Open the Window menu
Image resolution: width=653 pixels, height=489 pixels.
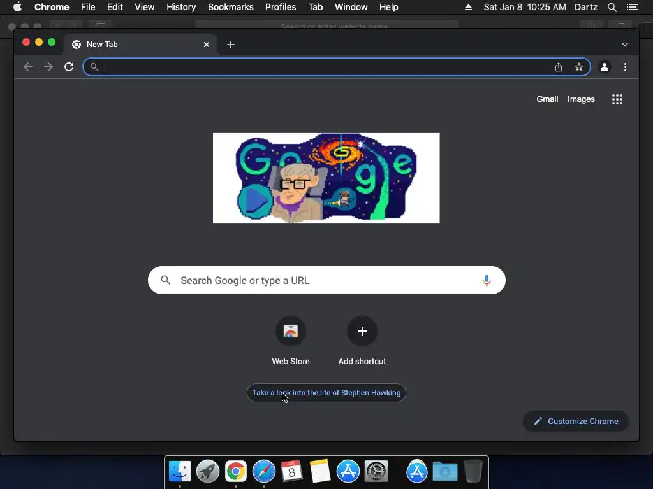(351, 7)
